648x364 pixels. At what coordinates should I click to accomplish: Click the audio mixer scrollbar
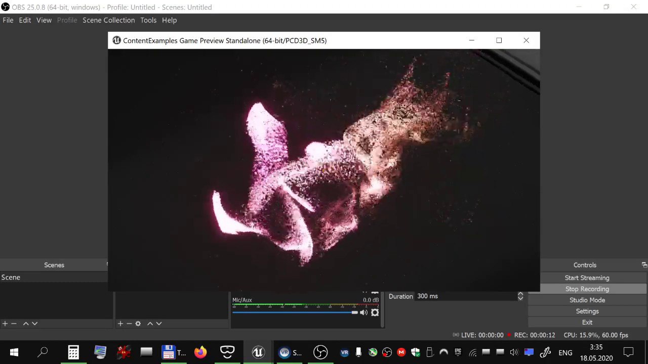(x=382, y=310)
